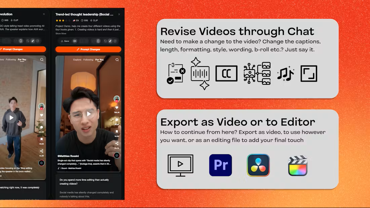Share the Matthias Rossini video showing 24.7K
Viewport: 370px width, 208px height.
point(117,143)
